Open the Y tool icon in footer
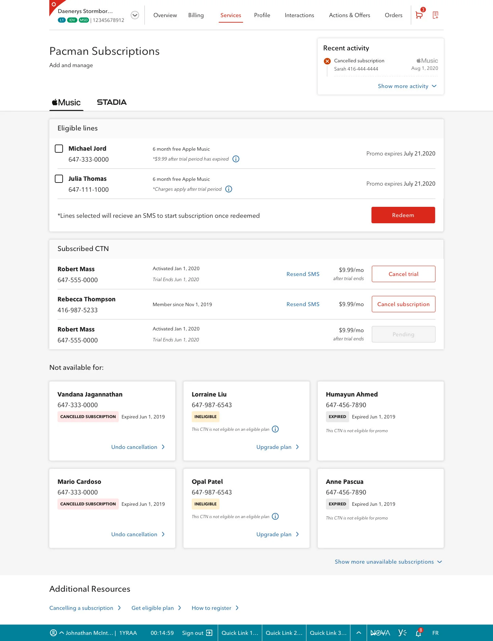493x641 pixels. coord(402,633)
